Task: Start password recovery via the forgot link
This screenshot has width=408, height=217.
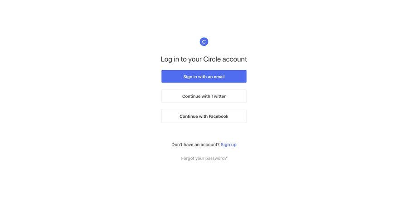Action: pos(204,158)
